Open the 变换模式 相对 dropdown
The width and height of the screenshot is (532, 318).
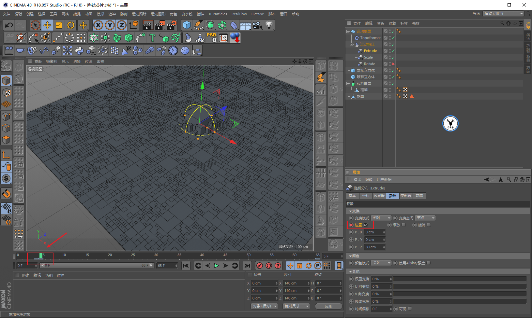click(381, 218)
